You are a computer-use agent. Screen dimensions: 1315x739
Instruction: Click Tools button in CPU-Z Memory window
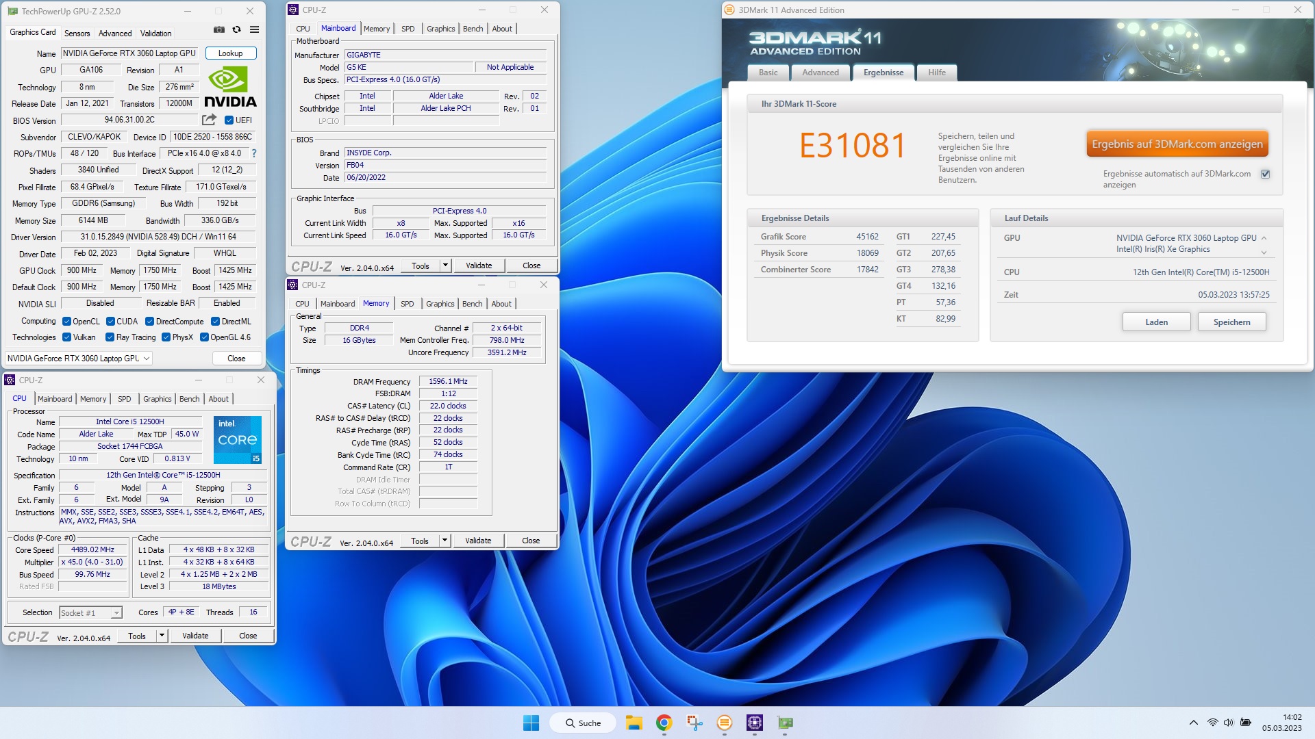coord(420,541)
